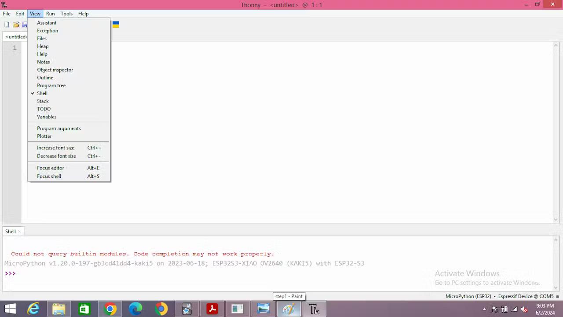This screenshot has width=563, height=317.
Task: Choose Decrease font size
Action: tap(69, 156)
